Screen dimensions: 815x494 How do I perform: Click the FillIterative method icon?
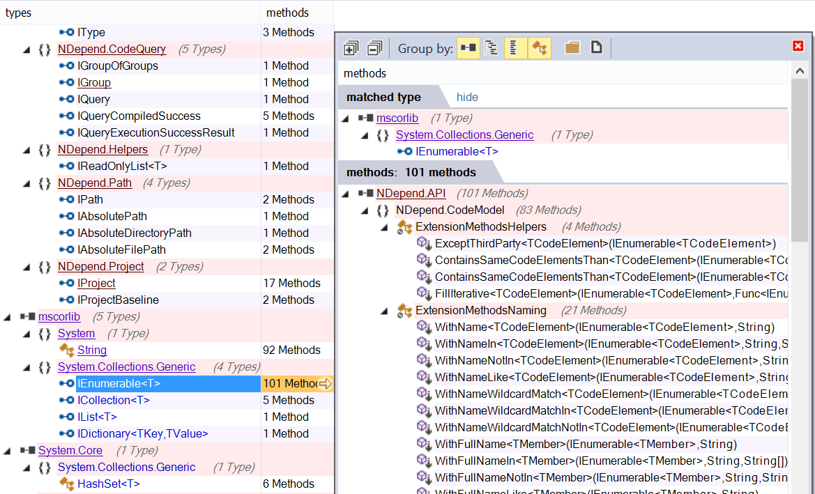click(x=424, y=293)
